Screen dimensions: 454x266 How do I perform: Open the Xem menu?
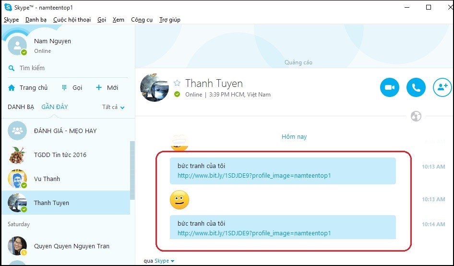coord(119,20)
